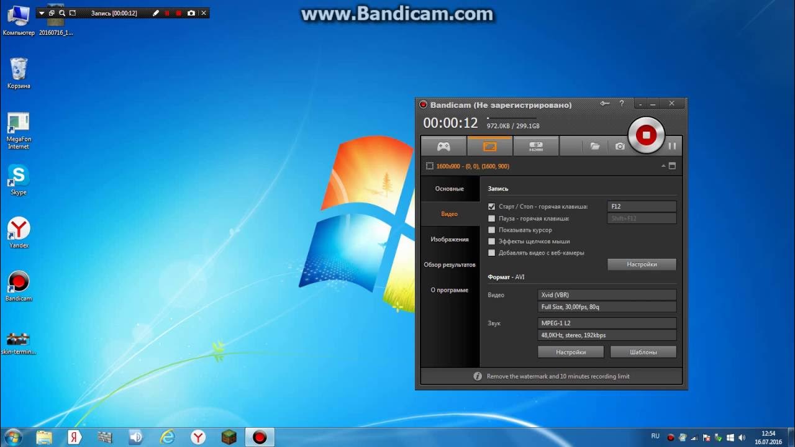Enable the Пауза hotkey checkbox

[x=492, y=219]
